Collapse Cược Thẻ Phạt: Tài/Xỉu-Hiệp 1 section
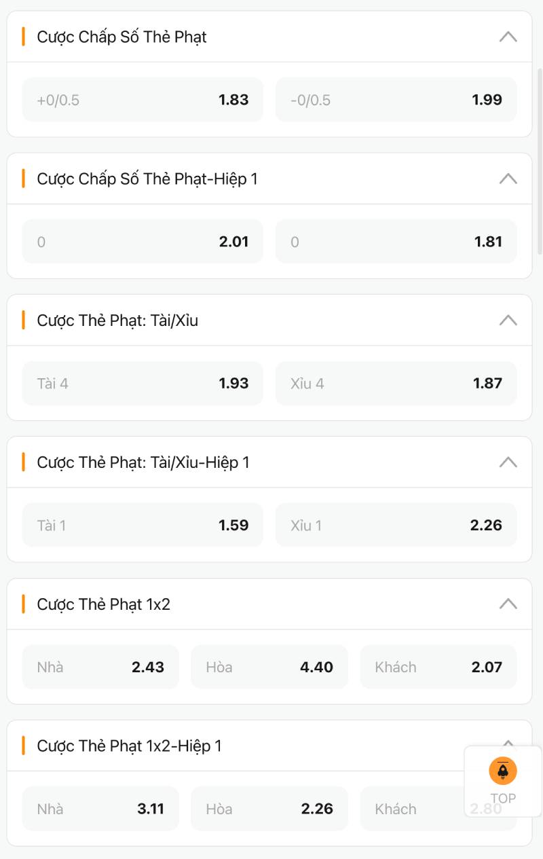 [x=508, y=462]
